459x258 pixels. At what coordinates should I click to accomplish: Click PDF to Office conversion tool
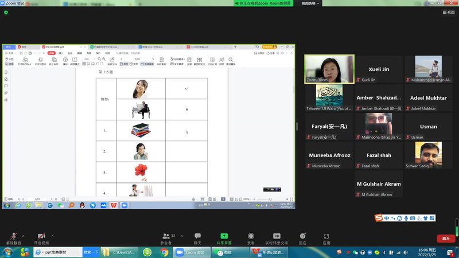point(25,61)
